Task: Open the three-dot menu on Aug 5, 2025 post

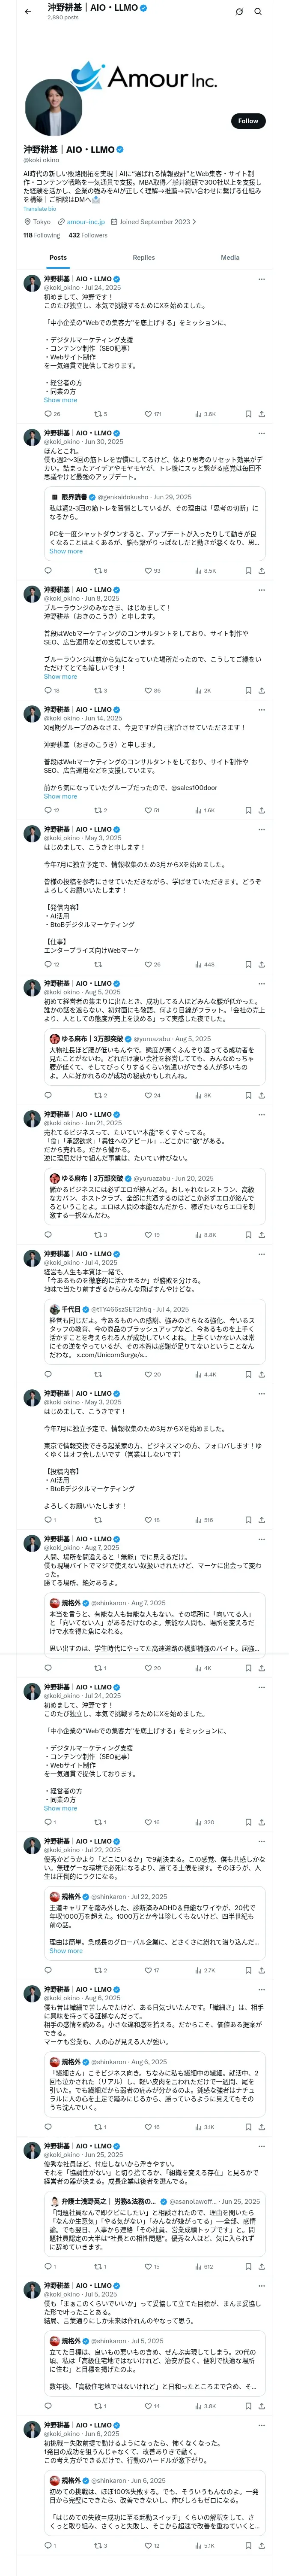Action: (261, 983)
